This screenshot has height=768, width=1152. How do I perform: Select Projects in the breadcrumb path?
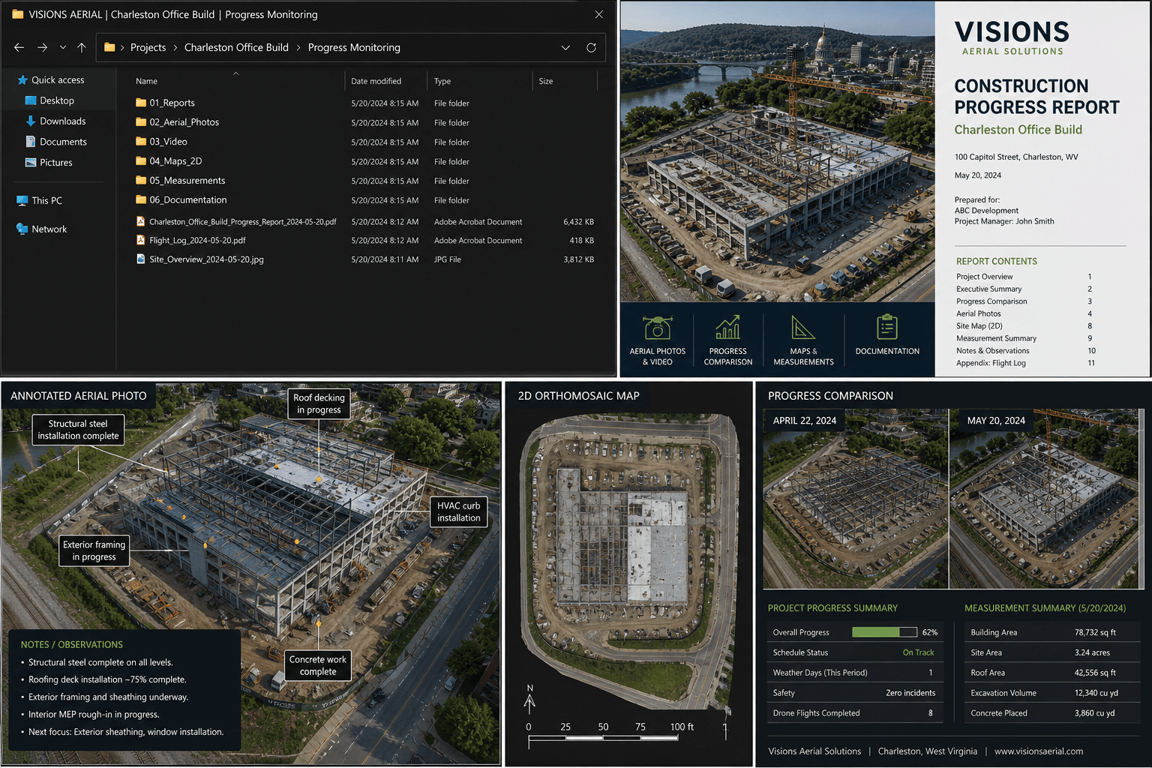tap(148, 47)
